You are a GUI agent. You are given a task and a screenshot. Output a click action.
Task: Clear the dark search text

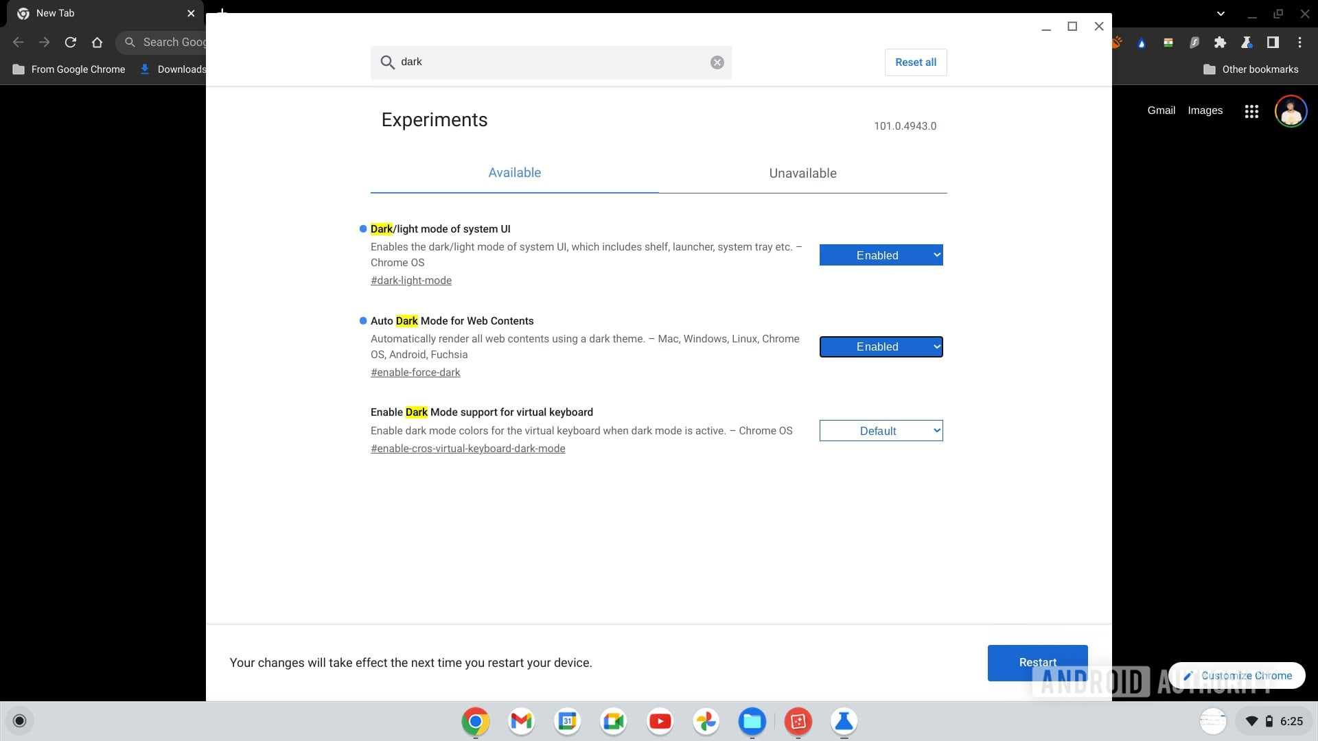click(x=717, y=62)
